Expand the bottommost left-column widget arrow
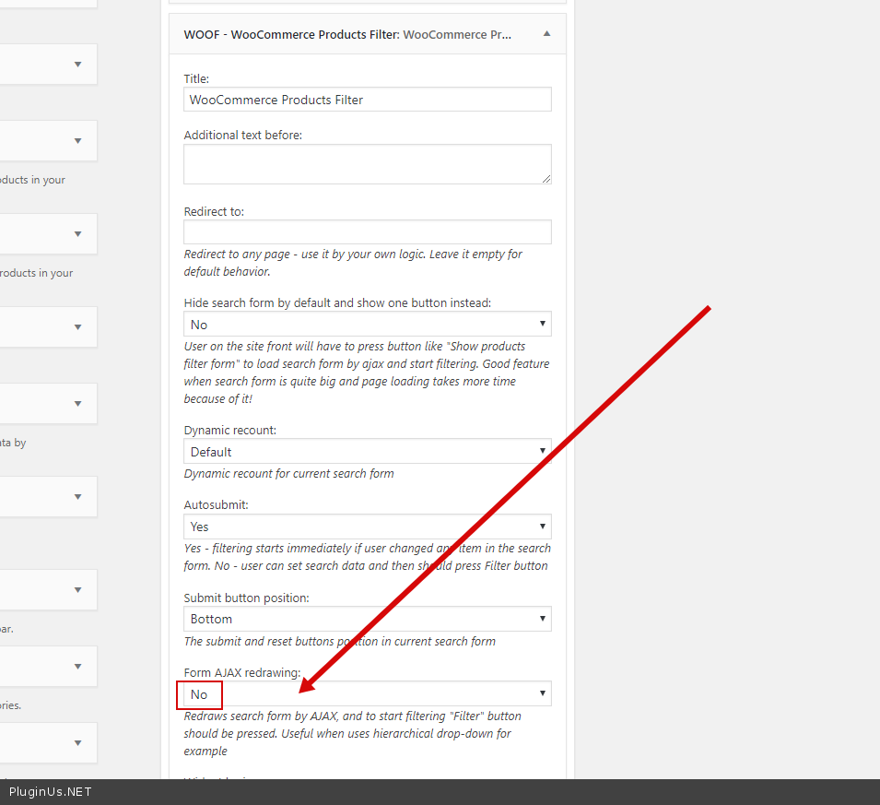Viewport: 880px width, 805px height. [78, 743]
